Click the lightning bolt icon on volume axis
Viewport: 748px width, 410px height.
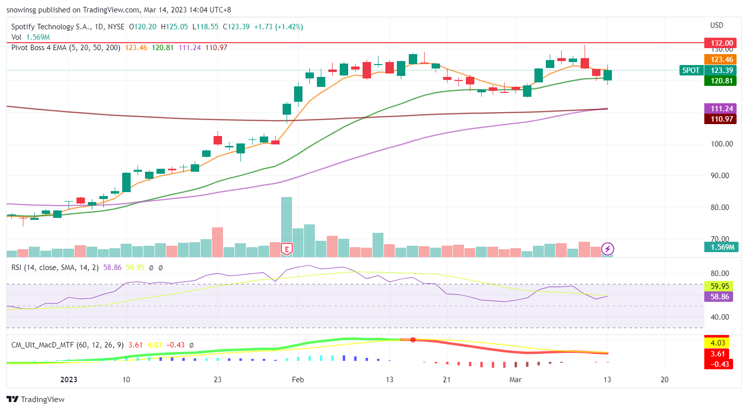click(608, 249)
